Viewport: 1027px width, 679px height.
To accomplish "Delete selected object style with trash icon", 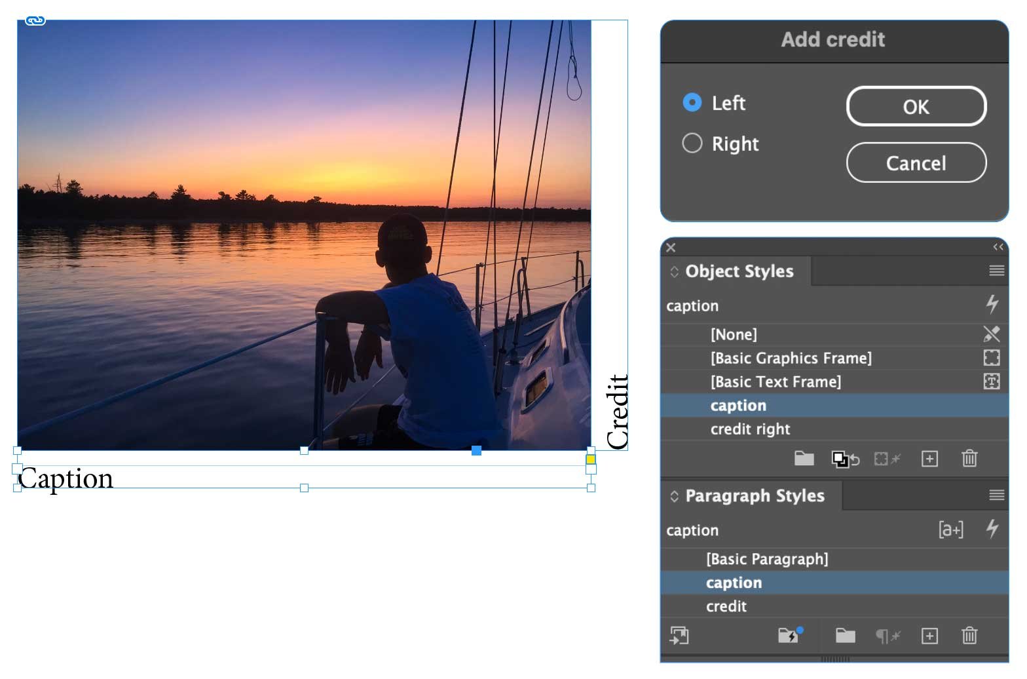I will pyautogui.click(x=969, y=458).
